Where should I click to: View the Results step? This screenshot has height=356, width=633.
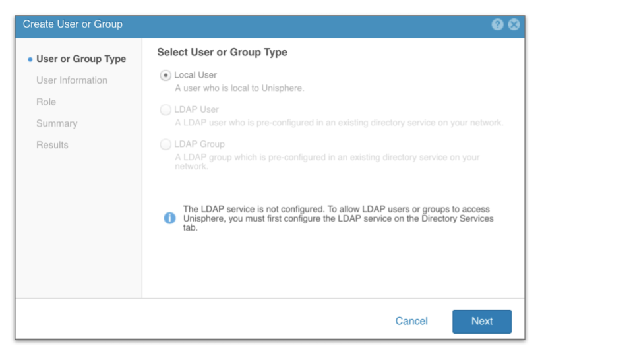[x=52, y=145]
